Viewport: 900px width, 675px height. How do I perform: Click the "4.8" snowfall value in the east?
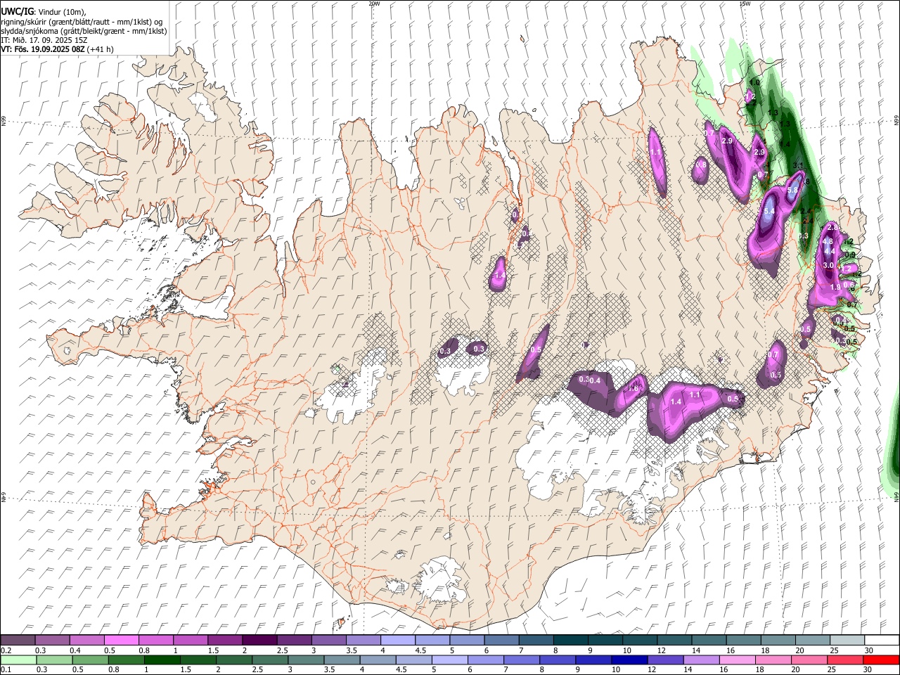[x=828, y=241]
